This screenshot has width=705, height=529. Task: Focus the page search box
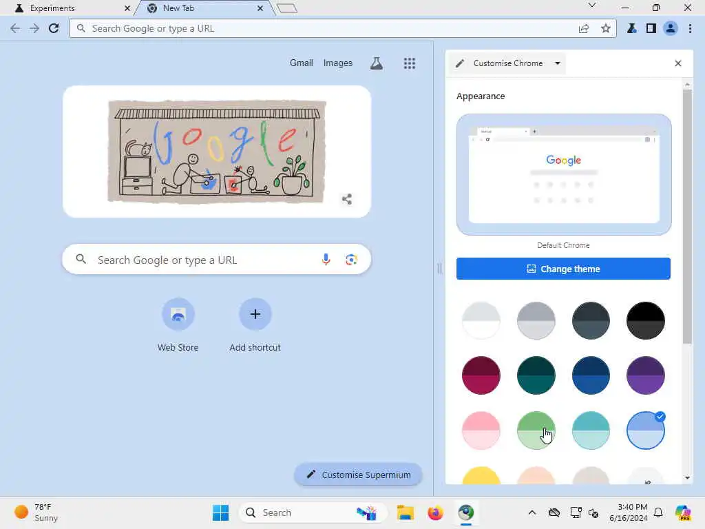(x=217, y=260)
